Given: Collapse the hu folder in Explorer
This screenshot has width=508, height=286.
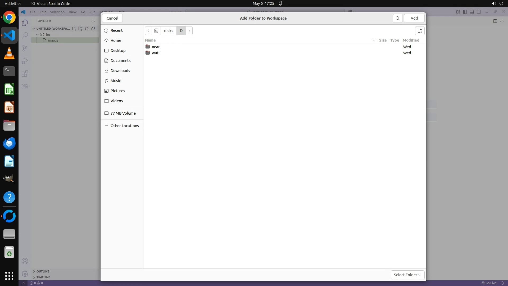Looking at the screenshot, I should point(38,34).
